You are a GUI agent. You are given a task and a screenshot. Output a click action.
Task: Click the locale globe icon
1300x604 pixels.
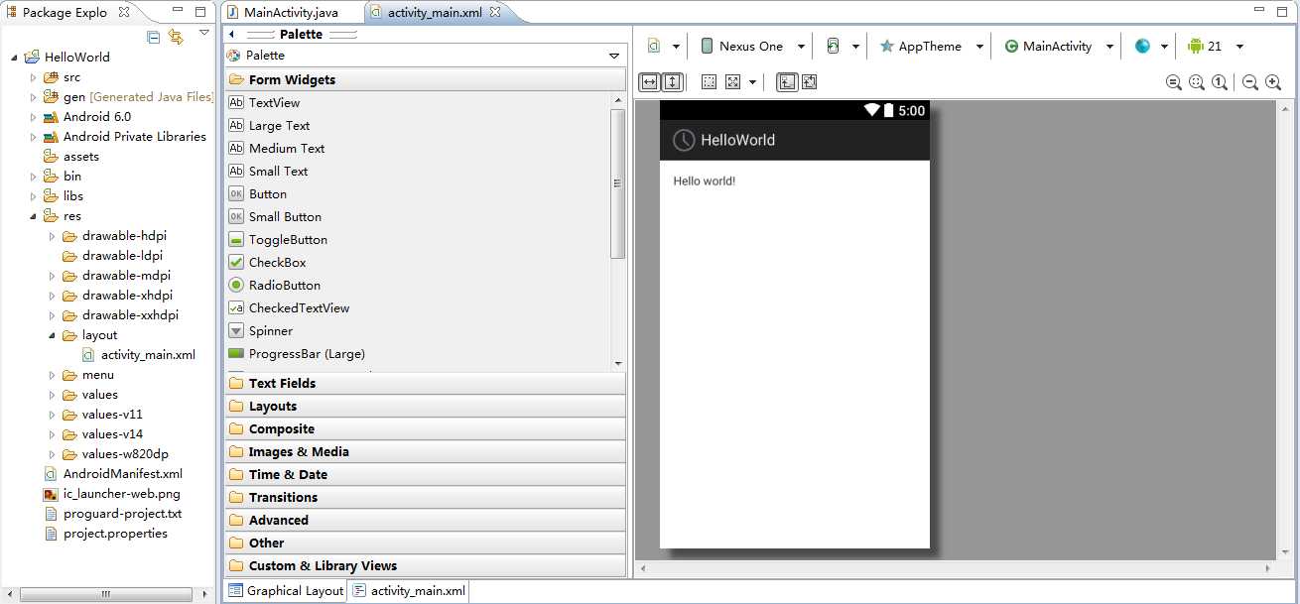[1142, 47]
